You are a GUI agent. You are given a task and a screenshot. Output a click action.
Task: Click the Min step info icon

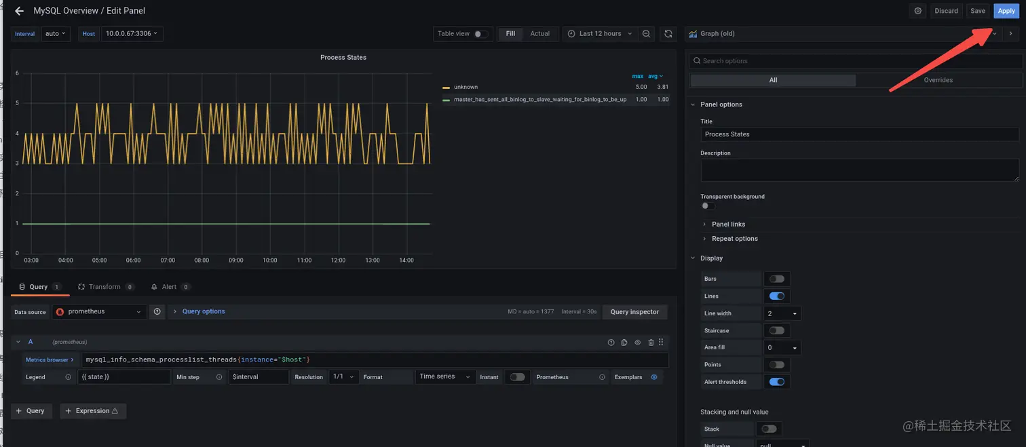point(219,377)
